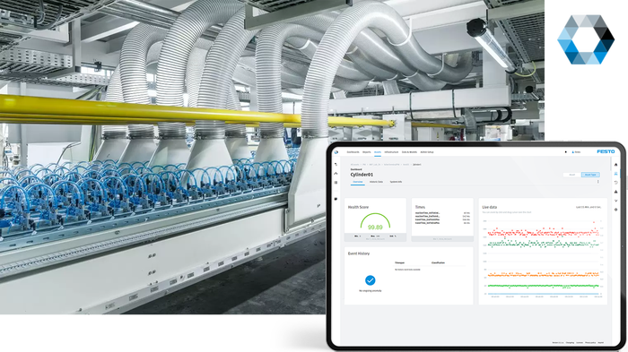Click the All assets breadcrumb link

pyautogui.click(x=354, y=165)
